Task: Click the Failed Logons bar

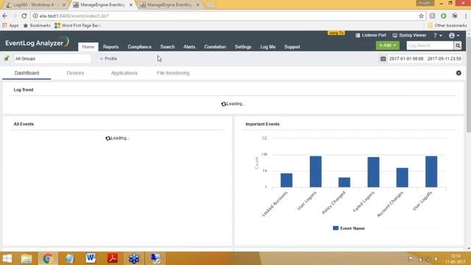Action: point(373,172)
